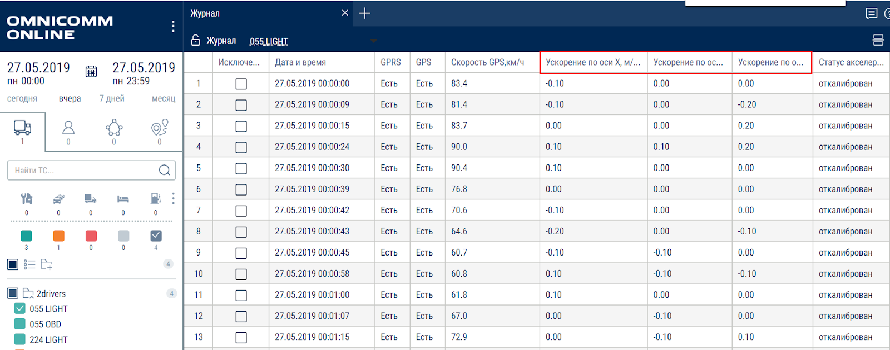Image resolution: width=890 pixels, height=350 pixels.
Task: Click the end date 27.05.2019 23:59
Action: click(144, 74)
